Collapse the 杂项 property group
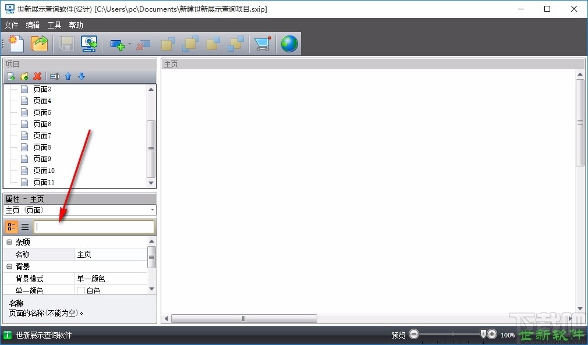588x345 pixels. tap(9, 243)
